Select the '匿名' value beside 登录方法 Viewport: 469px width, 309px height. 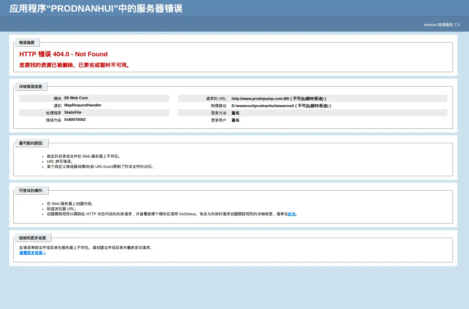pyautogui.click(x=236, y=113)
